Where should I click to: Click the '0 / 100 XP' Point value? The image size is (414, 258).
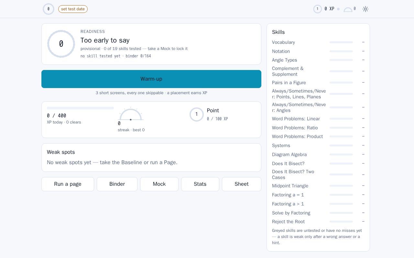(x=217, y=119)
